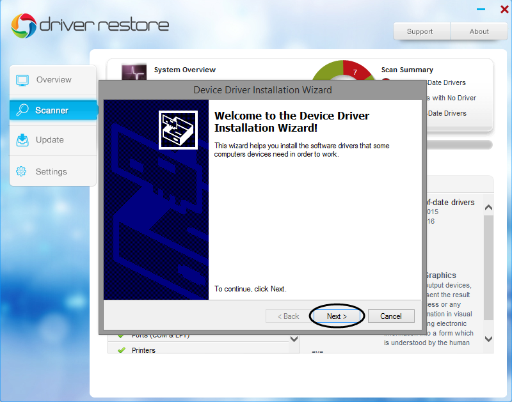The width and height of the screenshot is (512, 402).
Task: Click the Settings gear icon
Action: [21, 171]
